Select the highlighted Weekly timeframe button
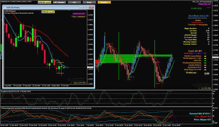Viewport: 219px width, 127px height. click(x=104, y=2)
